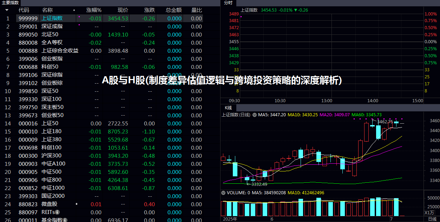Select the 全A等权 row
440x222 pixels.
tap(101, 43)
